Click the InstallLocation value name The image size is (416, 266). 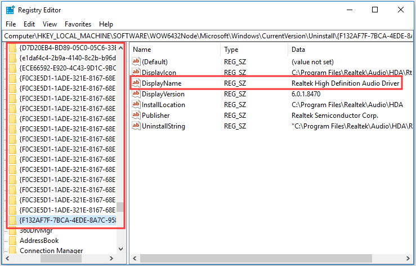pyautogui.click(x=163, y=104)
